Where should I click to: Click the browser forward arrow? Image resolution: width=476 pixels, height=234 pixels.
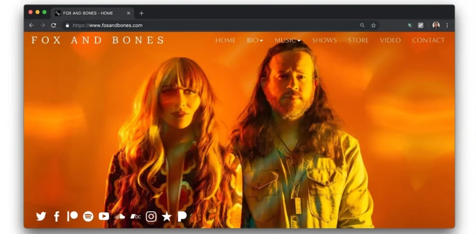42,25
